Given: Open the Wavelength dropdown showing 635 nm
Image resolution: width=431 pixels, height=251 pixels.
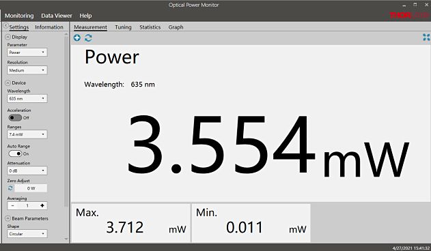Looking at the screenshot, I should point(27,98).
